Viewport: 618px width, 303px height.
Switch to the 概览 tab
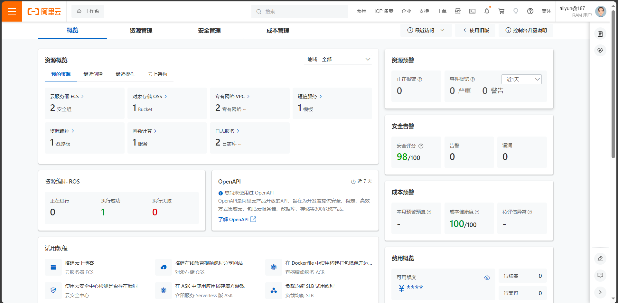click(72, 30)
